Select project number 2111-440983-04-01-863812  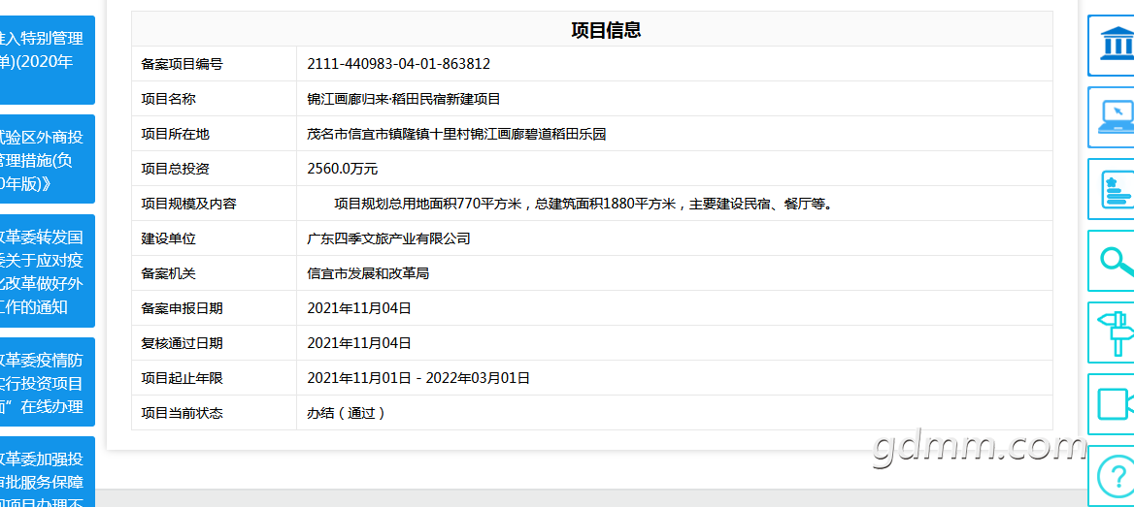(x=398, y=64)
